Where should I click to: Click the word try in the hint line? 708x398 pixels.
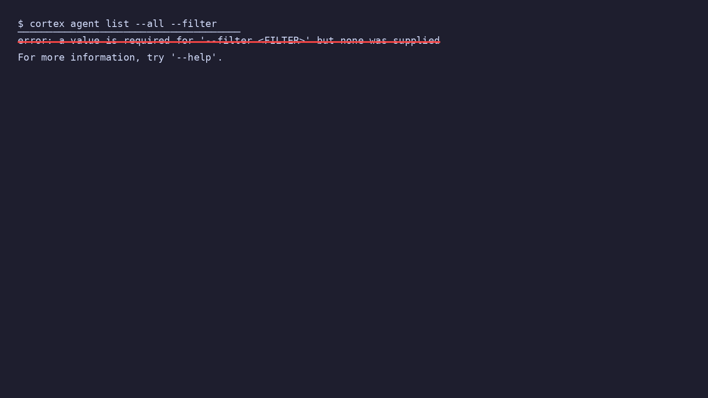pos(156,57)
